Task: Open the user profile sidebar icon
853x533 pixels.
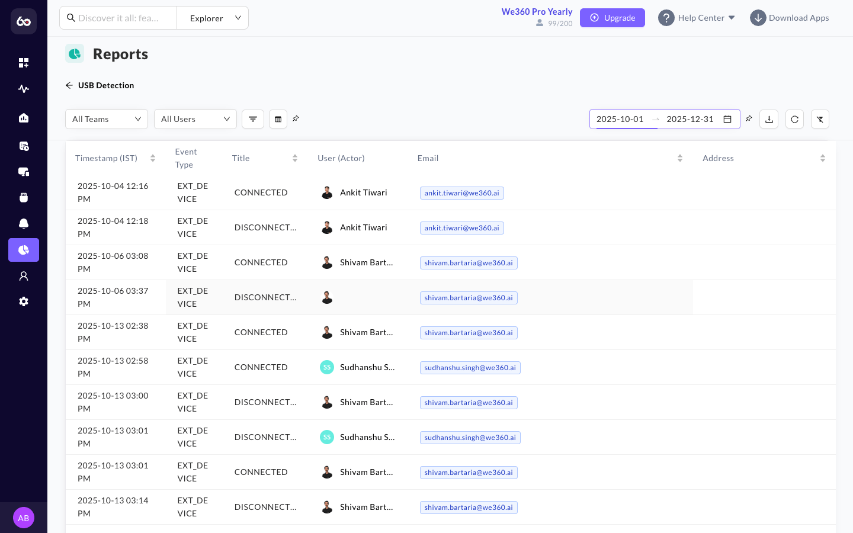Action: 24,276
